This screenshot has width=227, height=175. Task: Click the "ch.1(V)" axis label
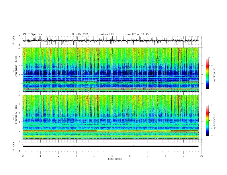tap(14, 41)
